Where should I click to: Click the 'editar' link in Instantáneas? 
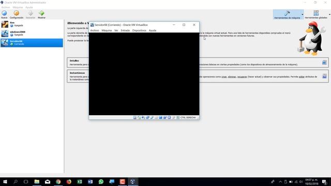(302, 77)
